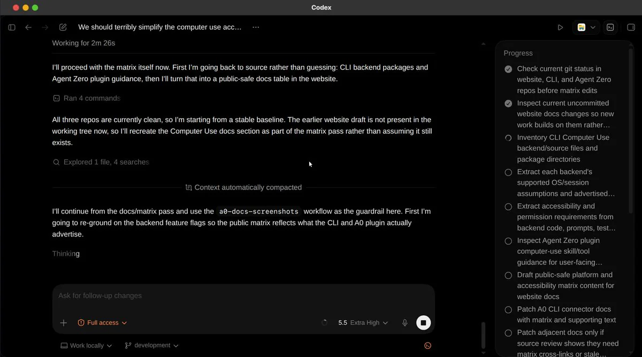The height and width of the screenshot is (357, 642).
Task: Toggle the left sidebar panel icon
Action: (12, 27)
